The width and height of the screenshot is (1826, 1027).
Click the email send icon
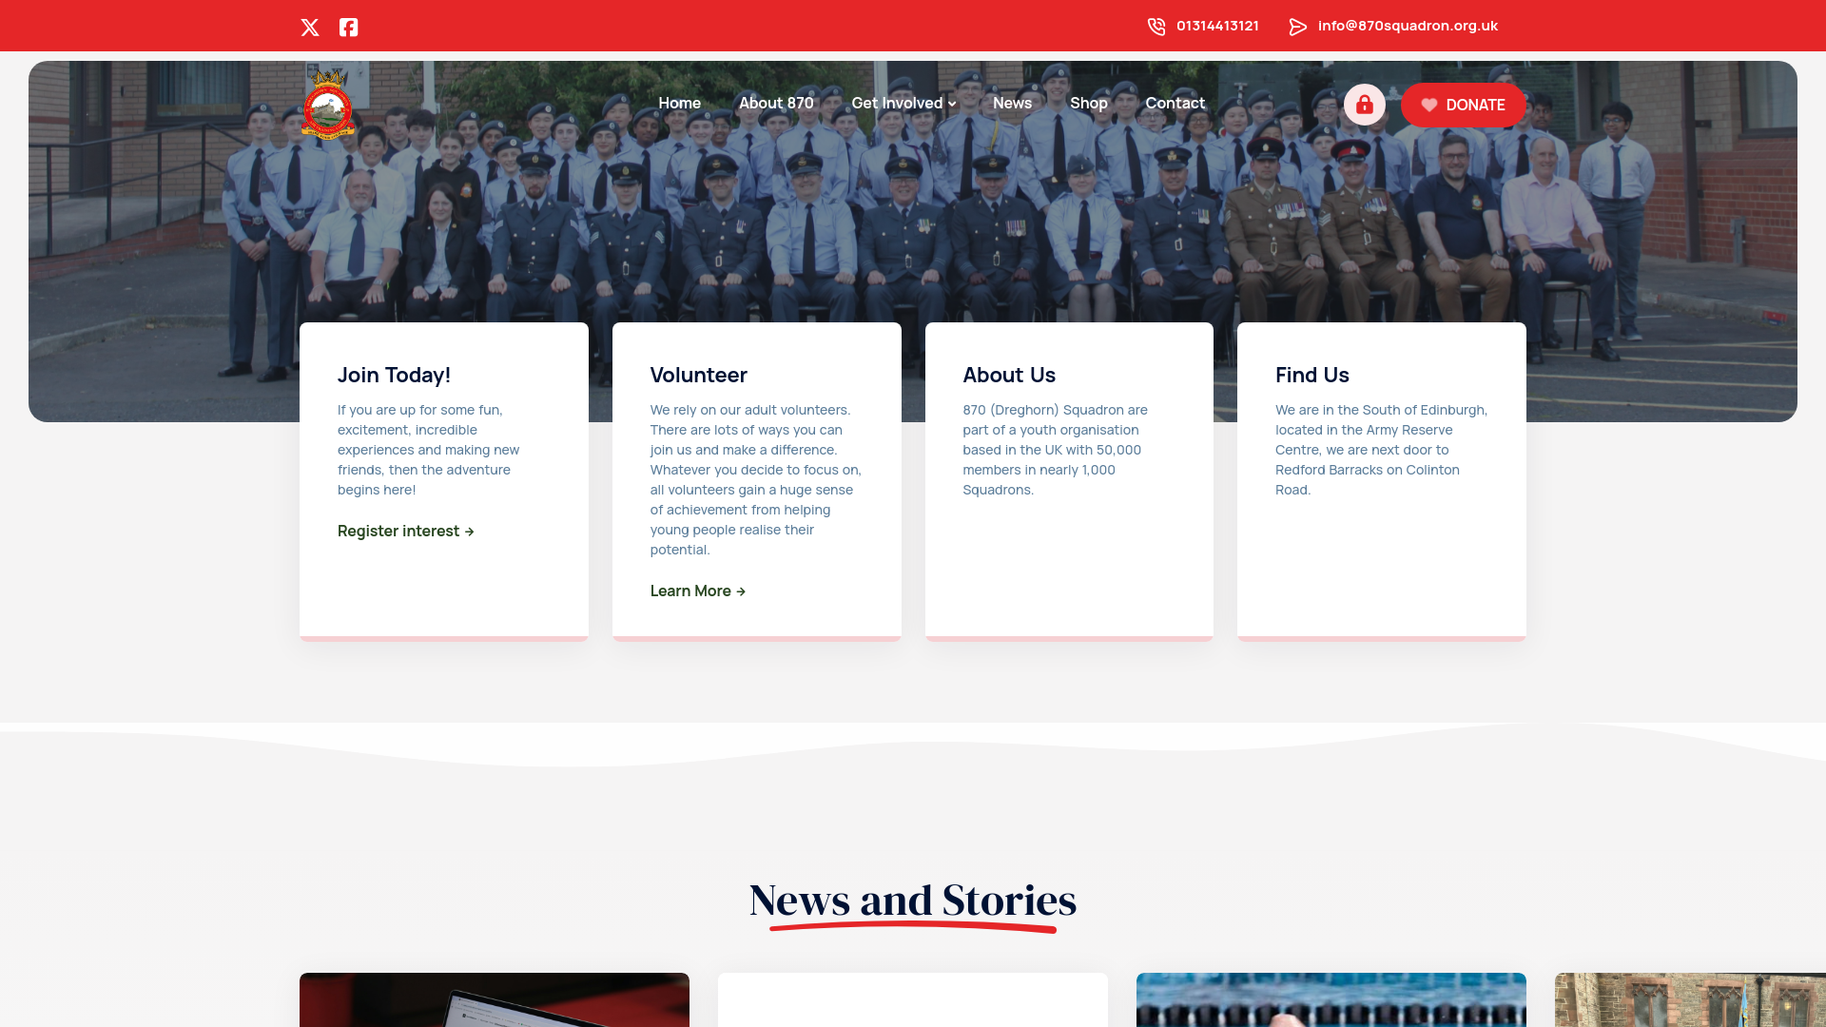coord(1298,27)
